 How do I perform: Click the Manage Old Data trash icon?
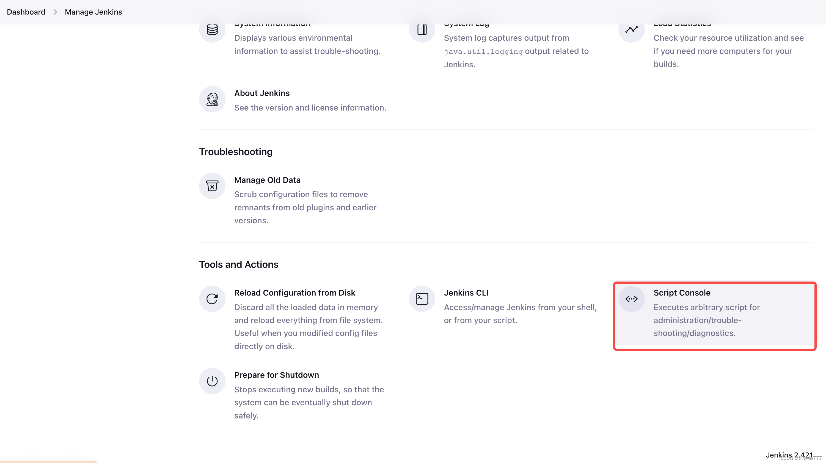[x=212, y=186]
